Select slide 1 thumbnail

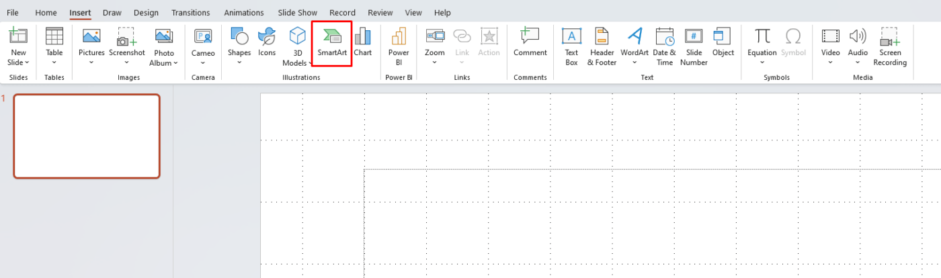87,136
